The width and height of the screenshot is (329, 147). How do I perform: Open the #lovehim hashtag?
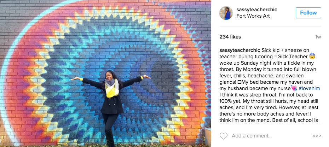tap(309, 88)
